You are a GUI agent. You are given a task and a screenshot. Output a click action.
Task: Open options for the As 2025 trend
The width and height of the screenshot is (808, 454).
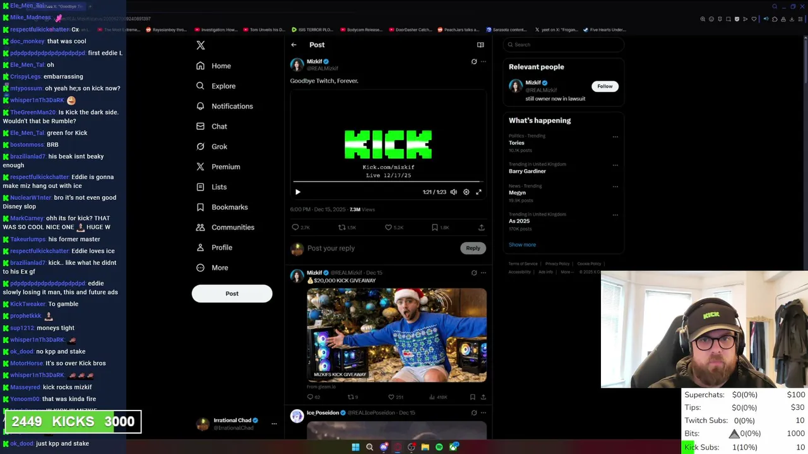pos(615,215)
